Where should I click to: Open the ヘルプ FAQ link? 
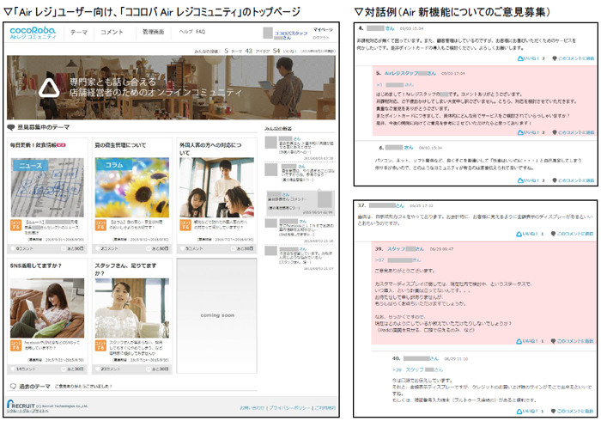[x=191, y=32]
